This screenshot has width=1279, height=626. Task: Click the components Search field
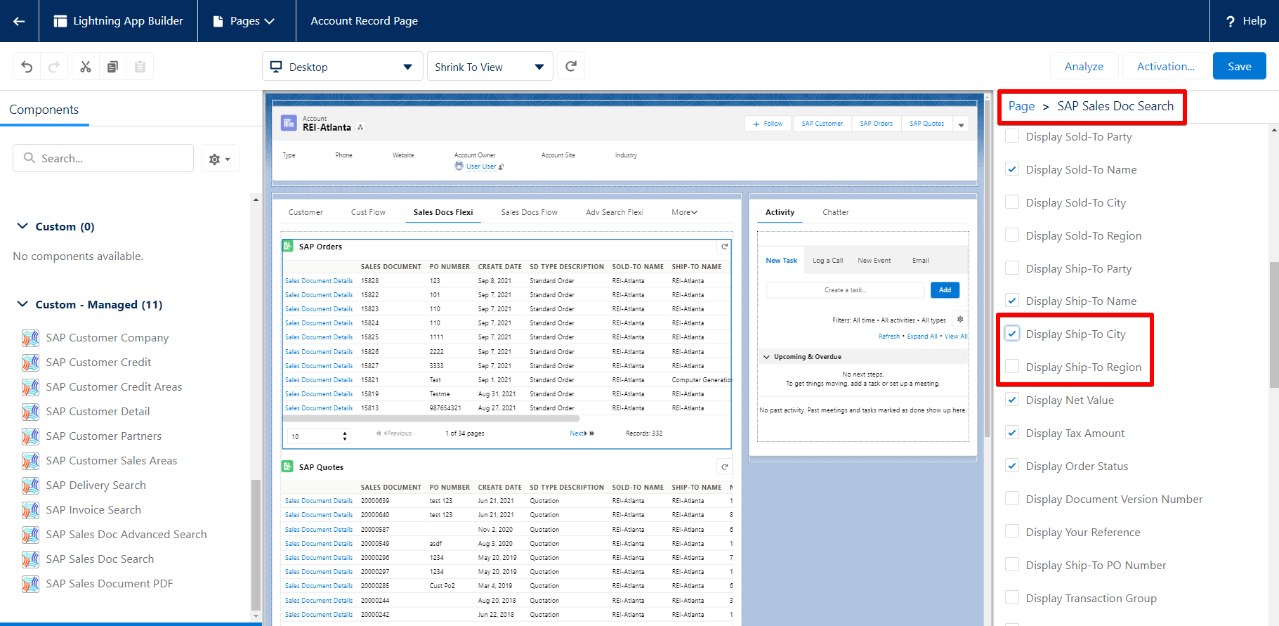click(x=103, y=158)
